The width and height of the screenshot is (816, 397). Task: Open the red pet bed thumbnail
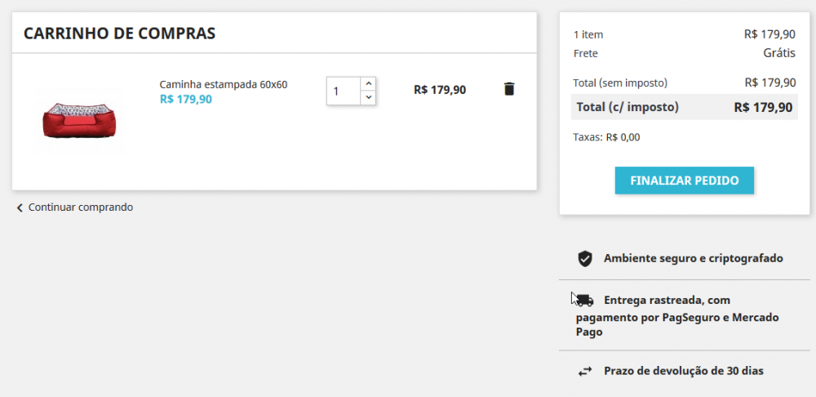tap(79, 120)
